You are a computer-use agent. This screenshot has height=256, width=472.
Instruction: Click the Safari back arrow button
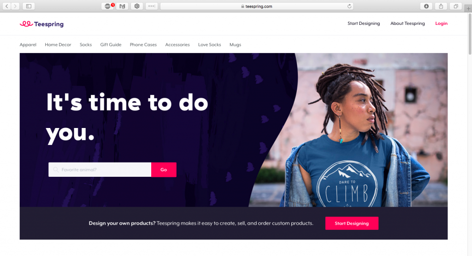[6, 6]
